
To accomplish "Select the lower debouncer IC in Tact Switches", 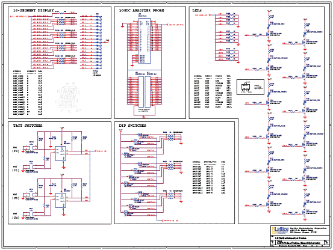I will pyautogui.click(x=61, y=200).
